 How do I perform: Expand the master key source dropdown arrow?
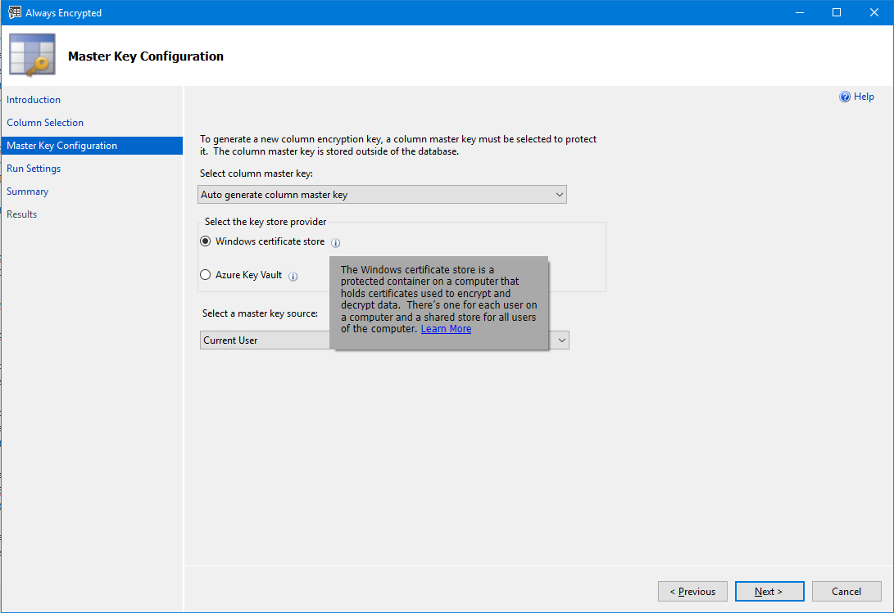(x=561, y=340)
